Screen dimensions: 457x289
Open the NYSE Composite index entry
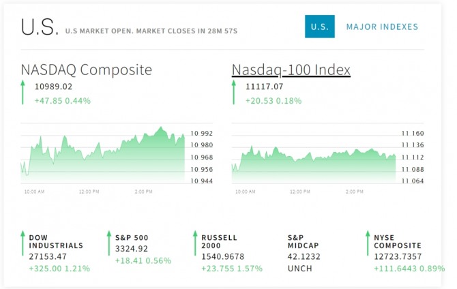click(x=398, y=242)
